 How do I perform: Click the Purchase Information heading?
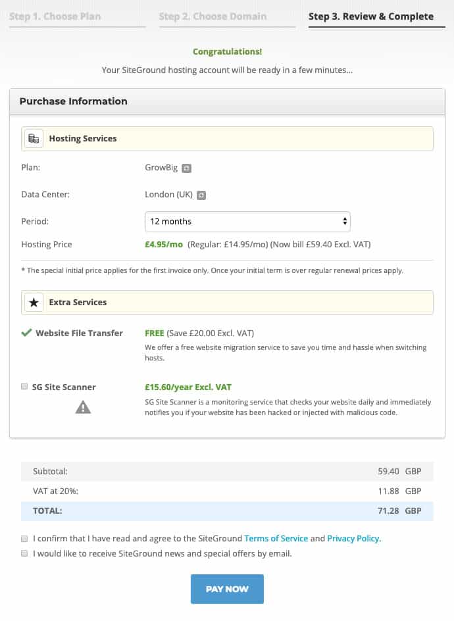(73, 101)
